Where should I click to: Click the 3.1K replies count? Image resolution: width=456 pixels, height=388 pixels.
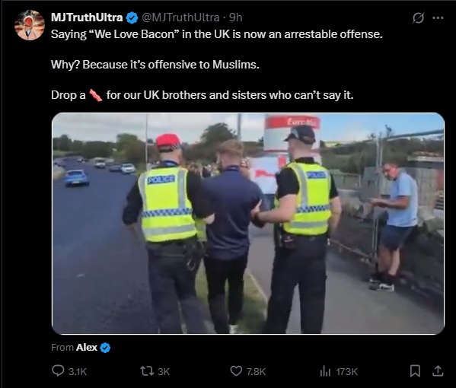click(78, 371)
